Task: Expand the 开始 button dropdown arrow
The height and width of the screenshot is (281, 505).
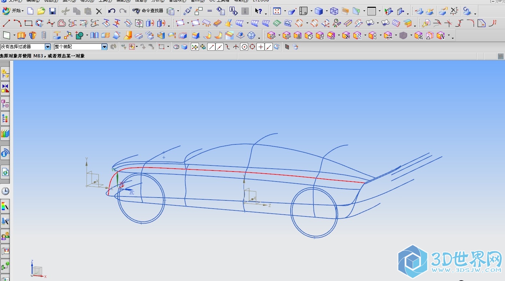Action: [23, 11]
